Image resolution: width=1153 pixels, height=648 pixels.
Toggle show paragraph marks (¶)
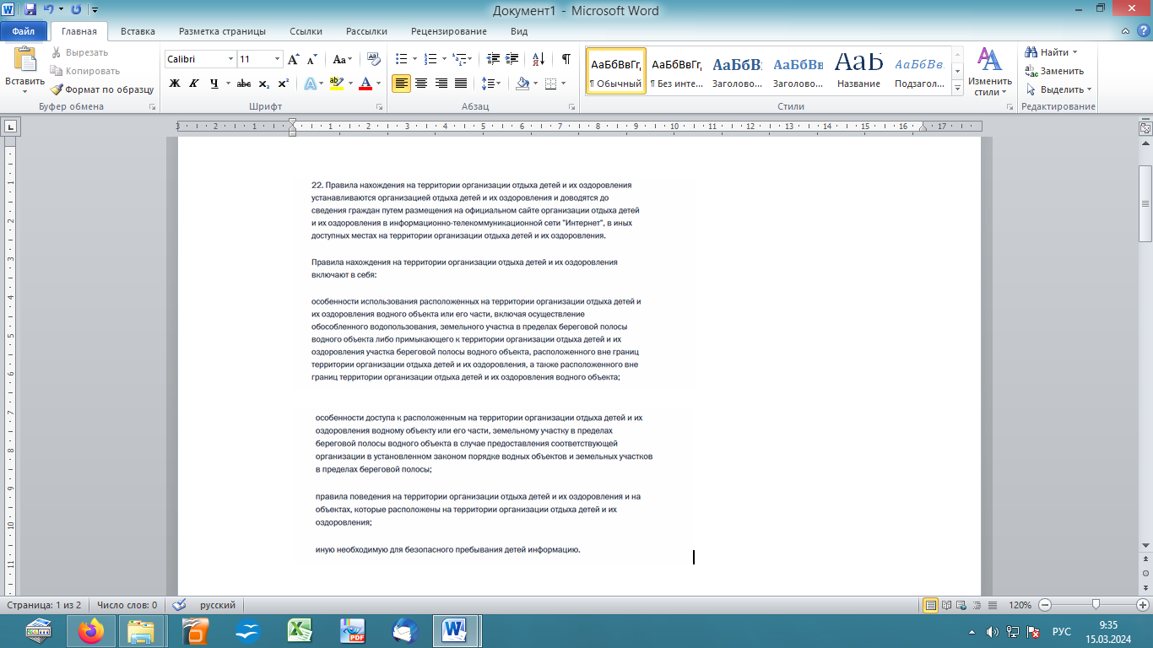click(566, 59)
